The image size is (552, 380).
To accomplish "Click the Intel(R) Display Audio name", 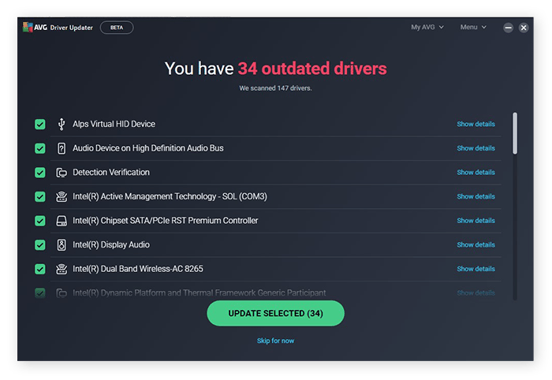I will (111, 245).
